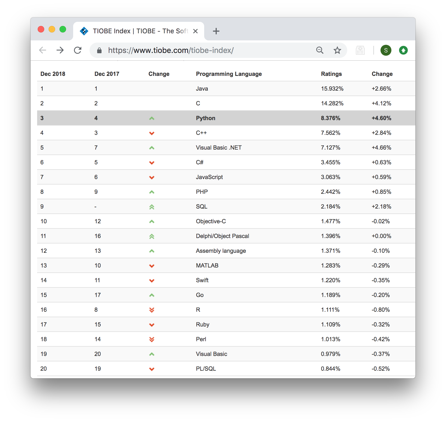Click the green up arrow for Python
The image size is (446, 422).
(152, 118)
